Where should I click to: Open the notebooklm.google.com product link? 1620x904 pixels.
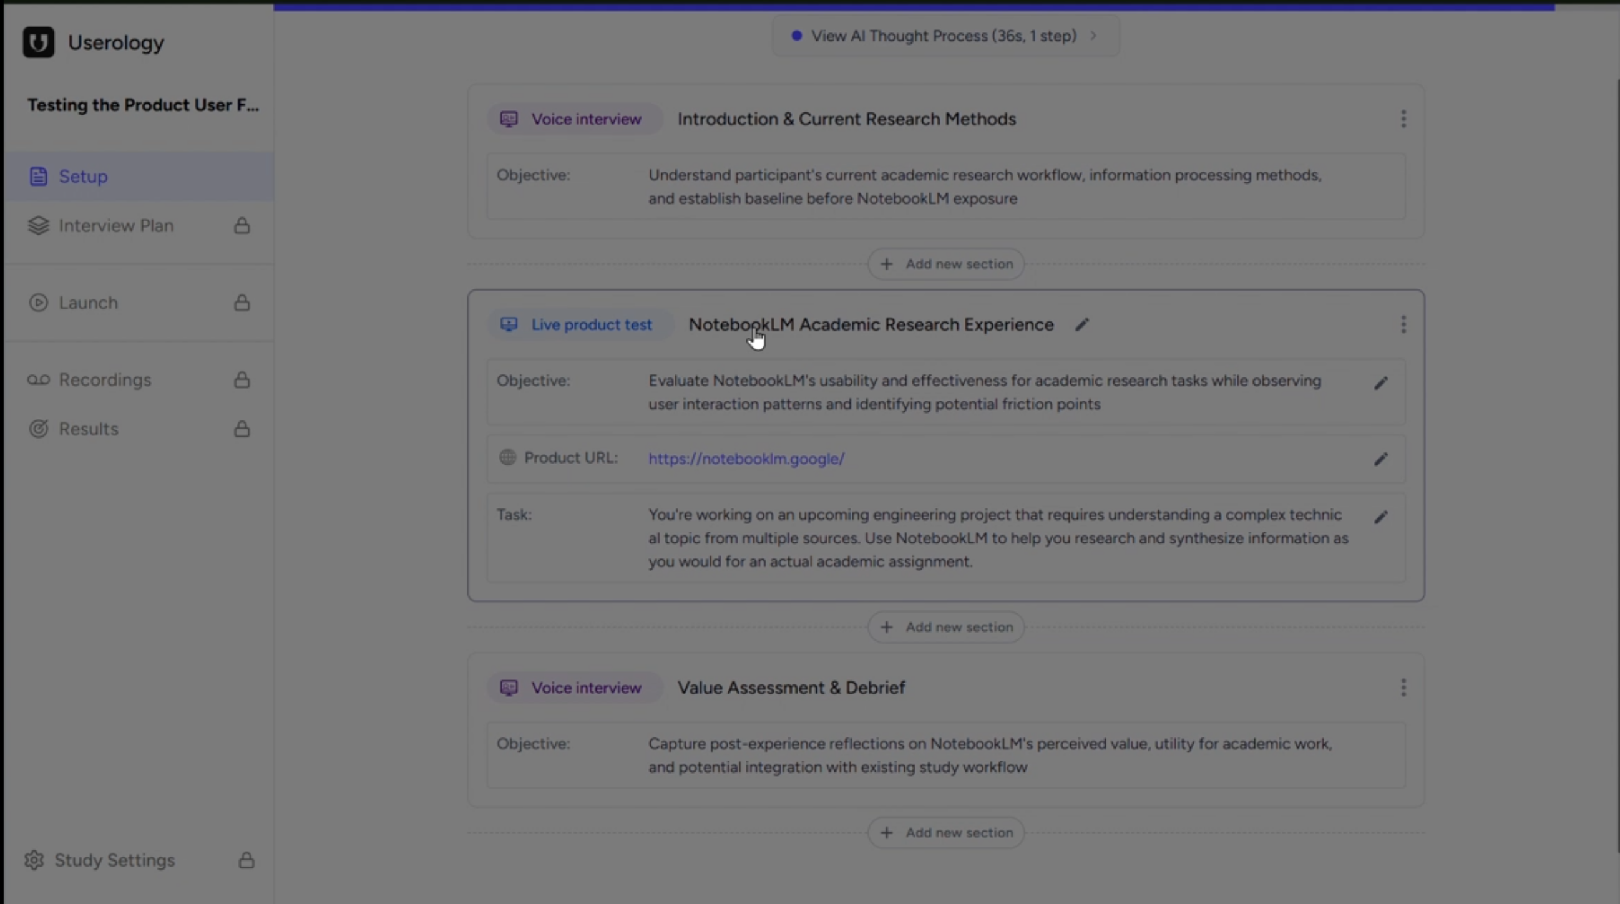746,459
